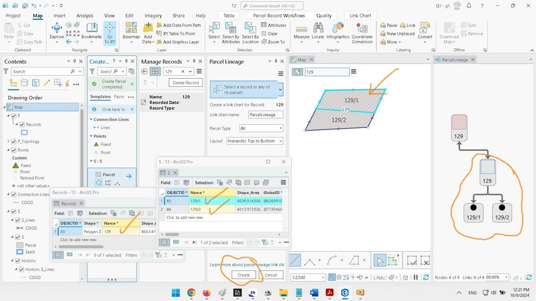Open record dropdown showing 129 in Manage Records

(190, 71)
